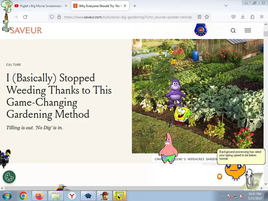Reload the page with the refresh icon

(x=25, y=17)
